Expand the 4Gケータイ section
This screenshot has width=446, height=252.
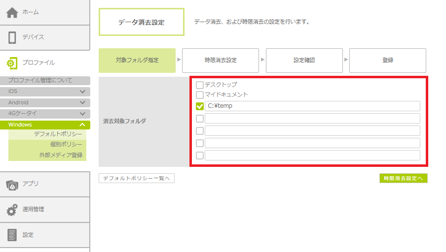point(82,114)
